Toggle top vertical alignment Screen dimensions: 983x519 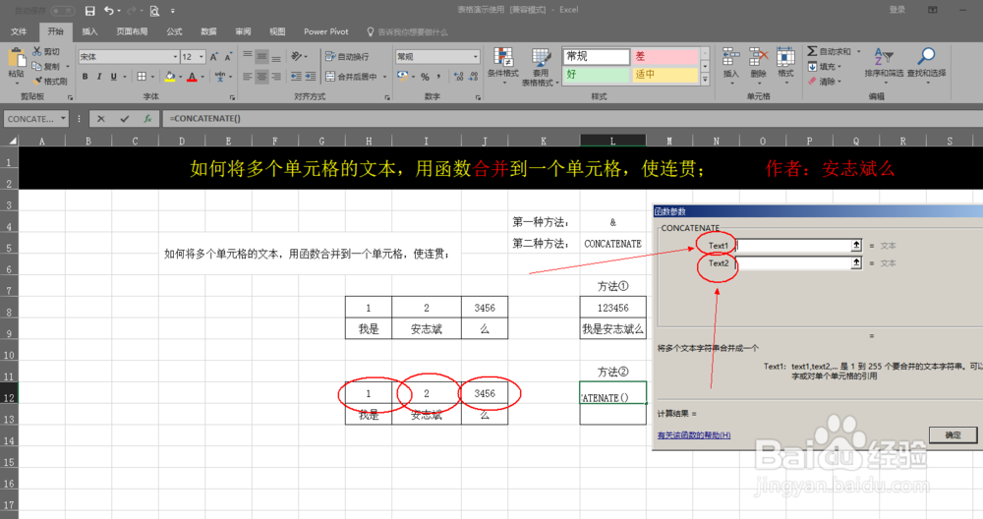pos(248,56)
